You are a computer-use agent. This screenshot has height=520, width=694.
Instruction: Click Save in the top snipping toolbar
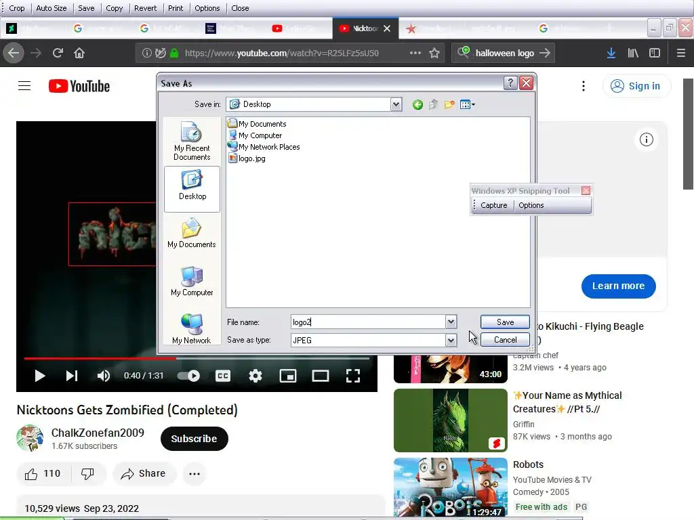pyautogui.click(x=86, y=8)
